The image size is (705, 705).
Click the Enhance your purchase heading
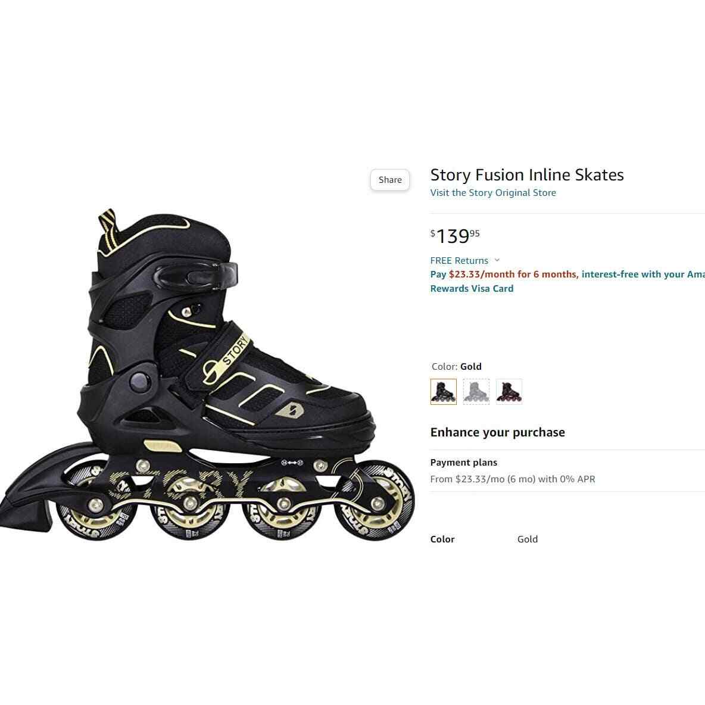(x=497, y=432)
